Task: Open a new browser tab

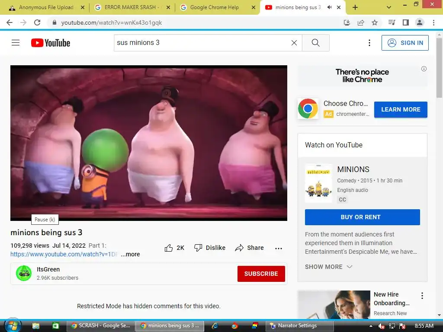Action: (x=355, y=7)
